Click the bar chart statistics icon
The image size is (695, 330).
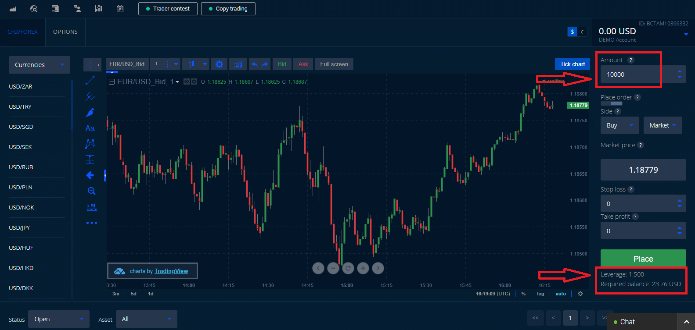99,9
